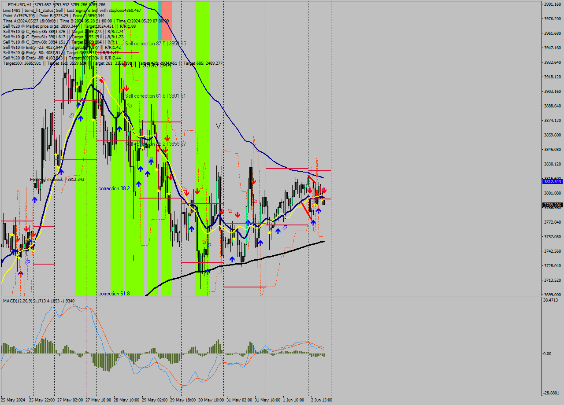Viewport: 564px width, 405px height.
Task: Click the 'Sell %10 @ C_Entry88' line
Action: [x=60, y=42]
